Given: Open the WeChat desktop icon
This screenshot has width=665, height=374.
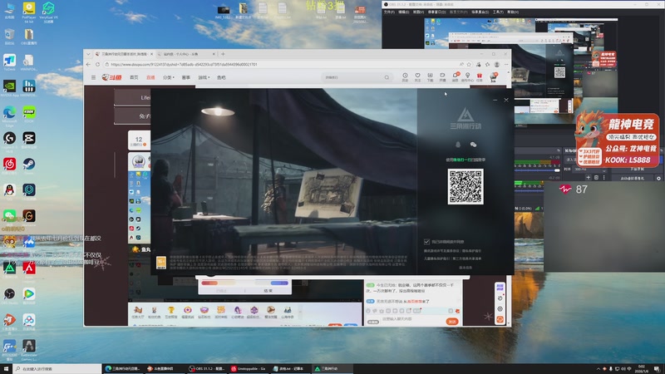Looking at the screenshot, I should [x=9, y=217].
